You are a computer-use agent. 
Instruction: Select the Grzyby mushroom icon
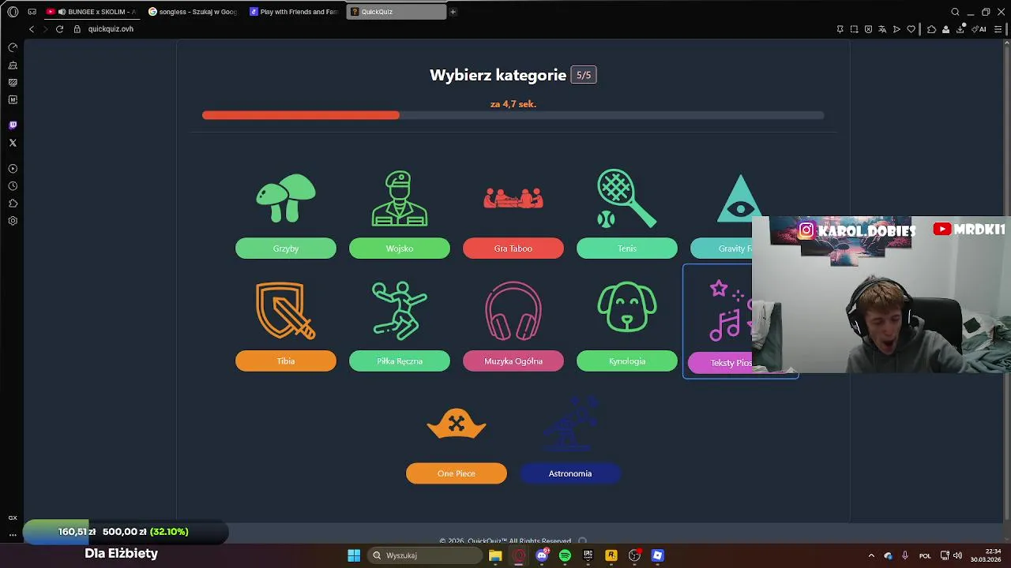[x=286, y=198]
